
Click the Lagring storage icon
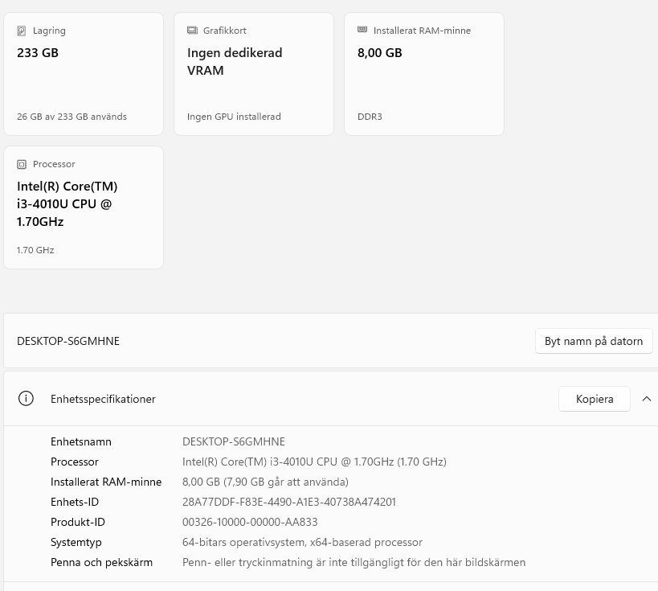22,31
